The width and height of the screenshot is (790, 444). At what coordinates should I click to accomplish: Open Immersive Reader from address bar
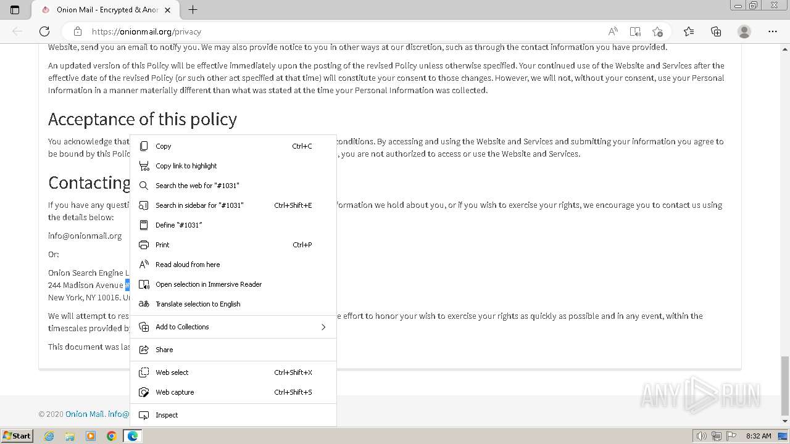(x=635, y=31)
